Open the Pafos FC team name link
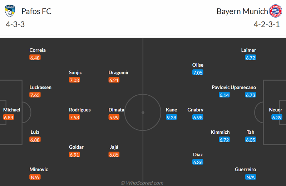 [36, 11]
